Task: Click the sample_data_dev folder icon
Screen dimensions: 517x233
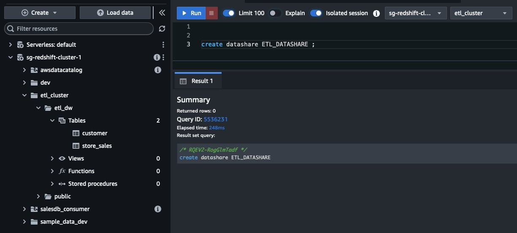Action: pos(34,222)
